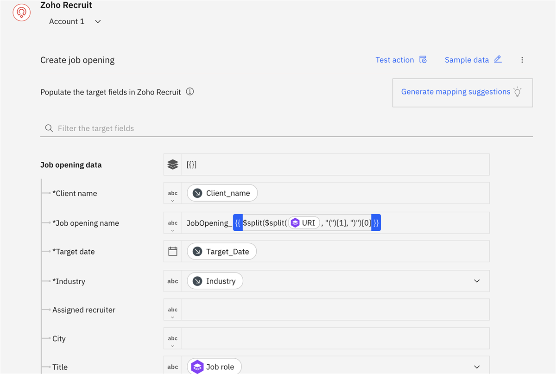The image size is (556, 374).
Task: Click the Job opening data label
Action: (71, 165)
